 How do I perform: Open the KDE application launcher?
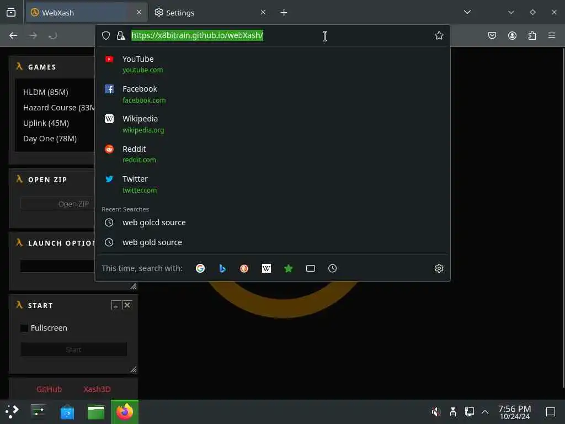click(12, 412)
